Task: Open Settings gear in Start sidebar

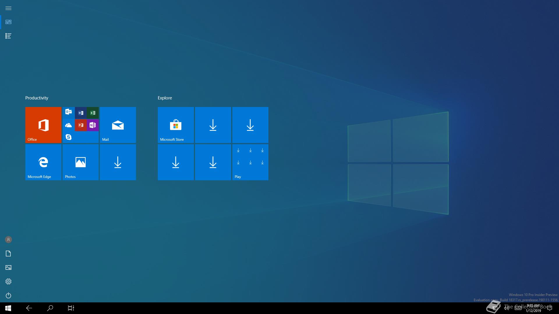Action: (x=8, y=281)
